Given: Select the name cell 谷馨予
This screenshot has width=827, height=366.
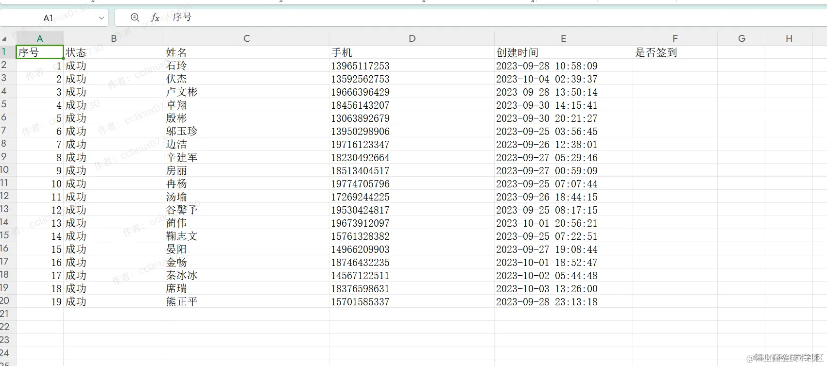Looking at the screenshot, I should pyautogui.click(x=246, y=210).
